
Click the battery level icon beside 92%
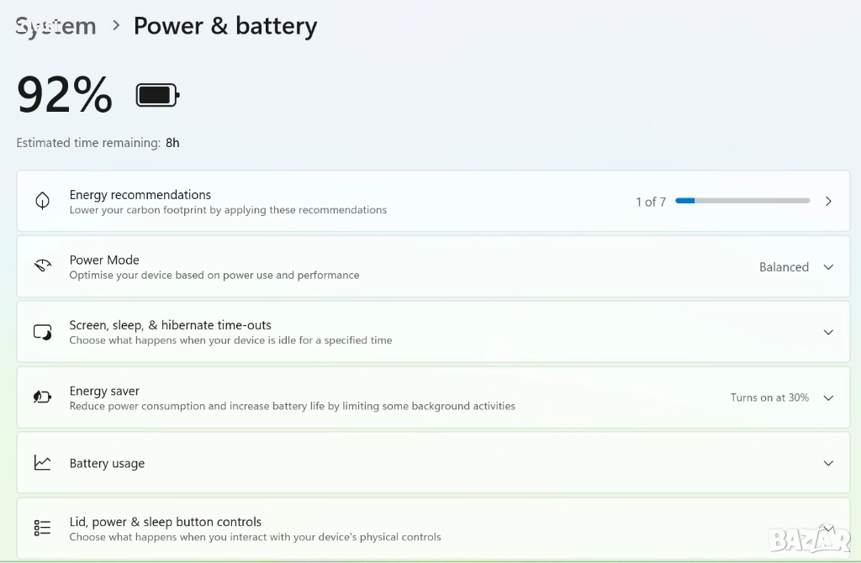coord(157,95)
